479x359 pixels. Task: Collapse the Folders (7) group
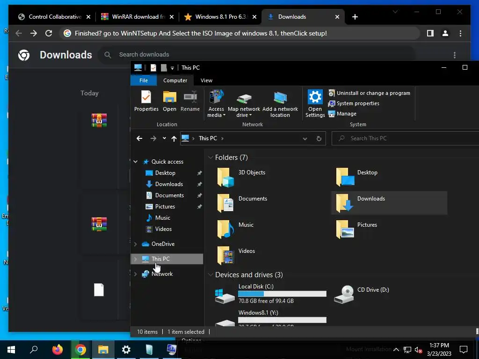click(x=210, y=158)
